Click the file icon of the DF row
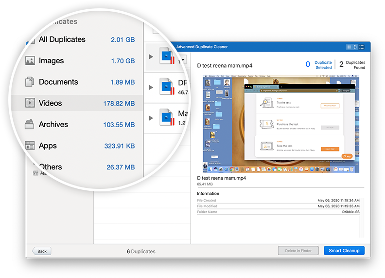Image resolution: width=385 pixels, height=278 pixels. tap(167, 87)
